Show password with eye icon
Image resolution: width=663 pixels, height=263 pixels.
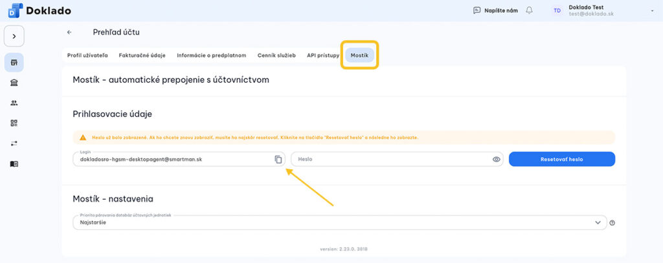pos(497,159)
